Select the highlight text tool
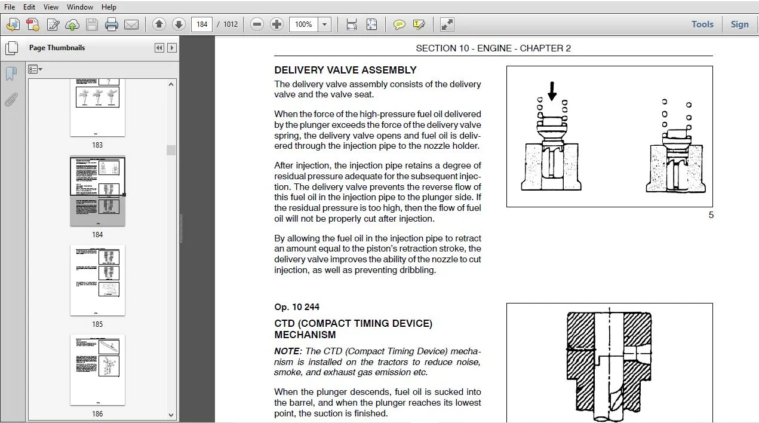Viewport: 759px width, 423px height. click(419, 24)
